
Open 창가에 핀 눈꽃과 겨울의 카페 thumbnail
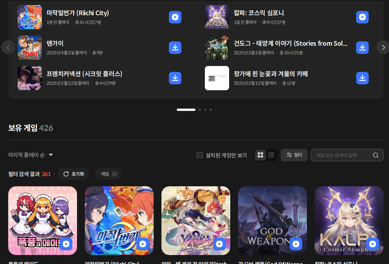coord(217,78)
